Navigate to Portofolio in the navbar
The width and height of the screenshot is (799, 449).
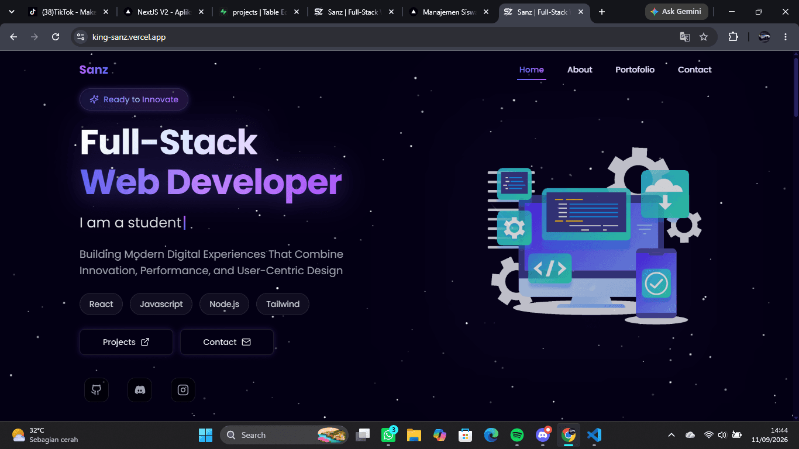[635, 70]
